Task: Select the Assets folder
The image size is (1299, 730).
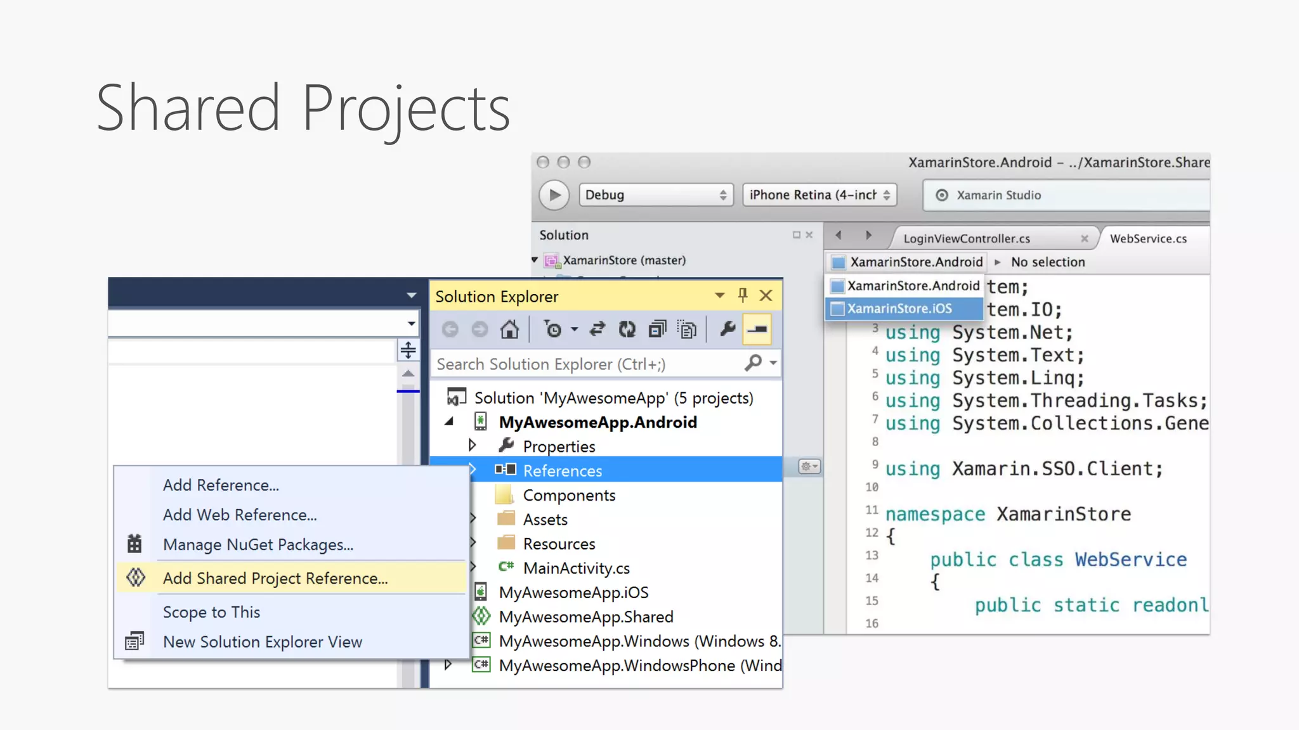Action: [x=545, y=520]
